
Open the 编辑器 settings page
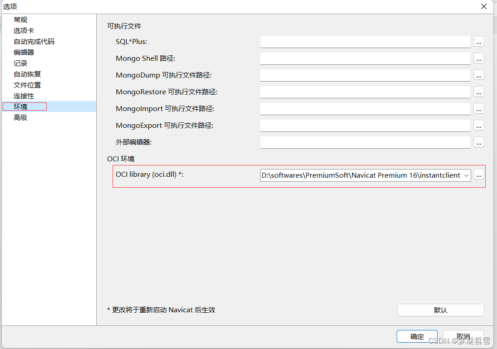tap(24, 52)
